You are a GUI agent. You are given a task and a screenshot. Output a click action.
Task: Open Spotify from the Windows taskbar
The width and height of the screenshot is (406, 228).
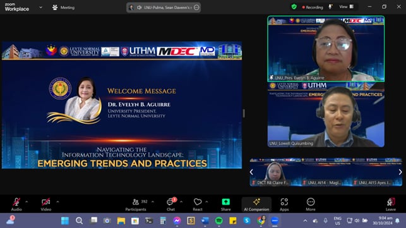click(x=219, y=221)
